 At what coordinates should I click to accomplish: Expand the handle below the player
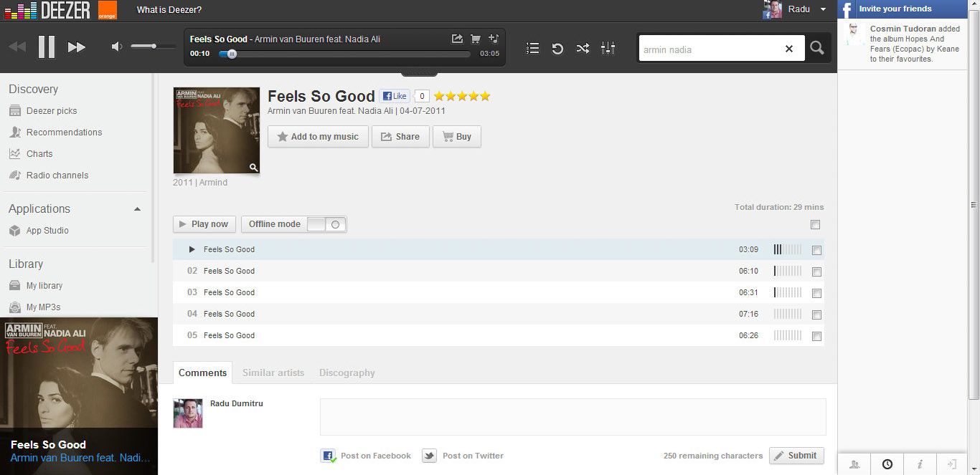(419, 73)
